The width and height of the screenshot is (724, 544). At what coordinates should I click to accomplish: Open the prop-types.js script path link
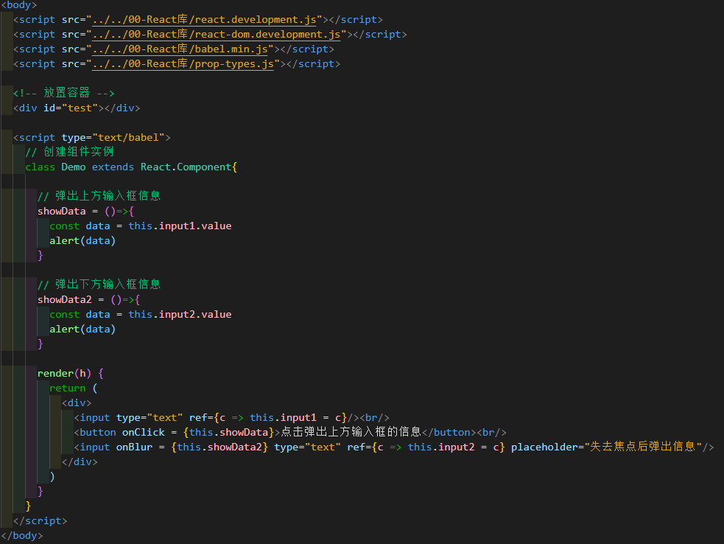click(183, 64)
